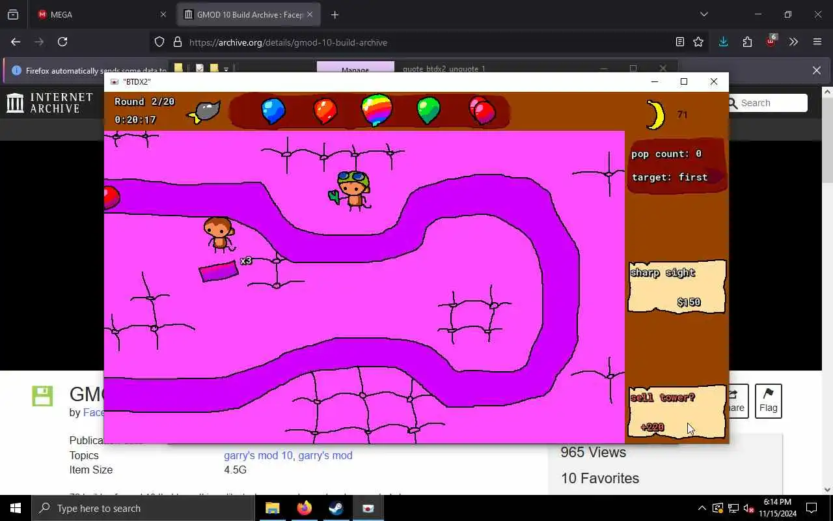This screenshot has width=833, height=521.
Task: Click the Firefox back button
Action: pos(16,42)
